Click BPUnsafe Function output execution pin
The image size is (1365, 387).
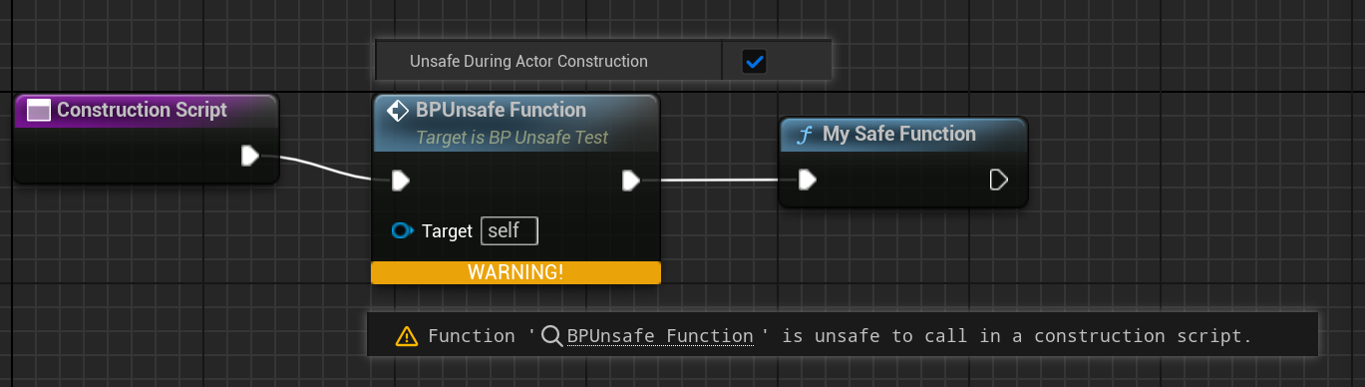(x=630, y=181)
